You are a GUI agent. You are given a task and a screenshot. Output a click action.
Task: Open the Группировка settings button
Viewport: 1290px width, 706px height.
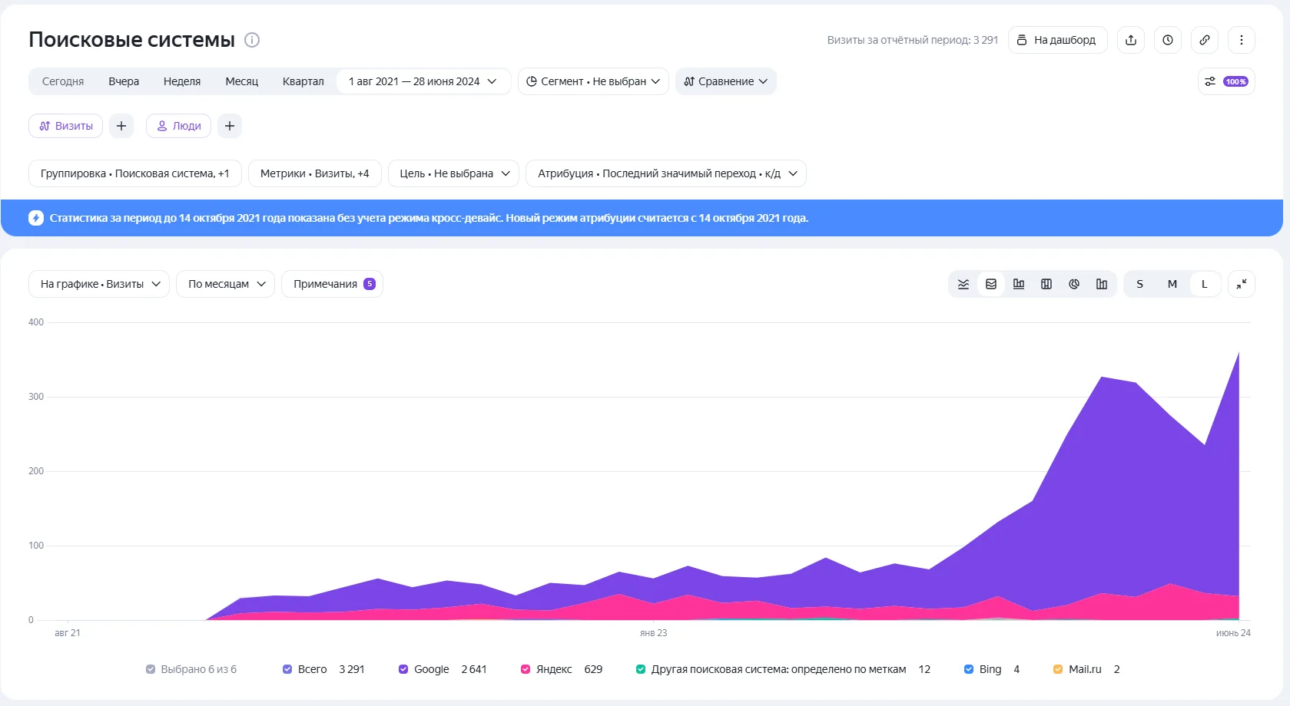[x=135, y=173]
